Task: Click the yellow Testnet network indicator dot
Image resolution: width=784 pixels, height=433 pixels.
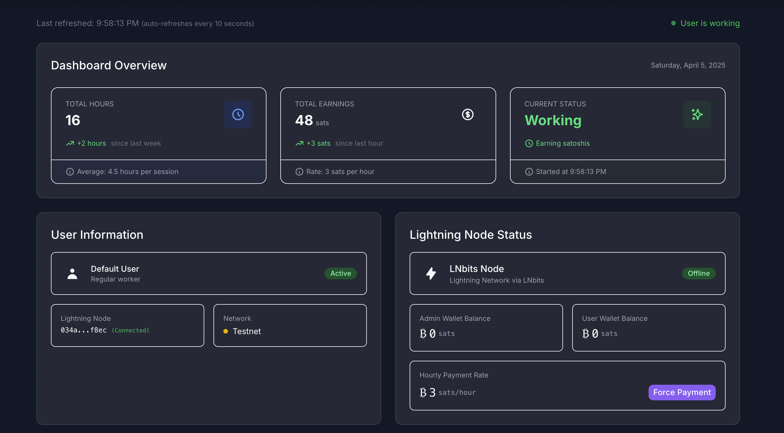Action: pos(226,332)
